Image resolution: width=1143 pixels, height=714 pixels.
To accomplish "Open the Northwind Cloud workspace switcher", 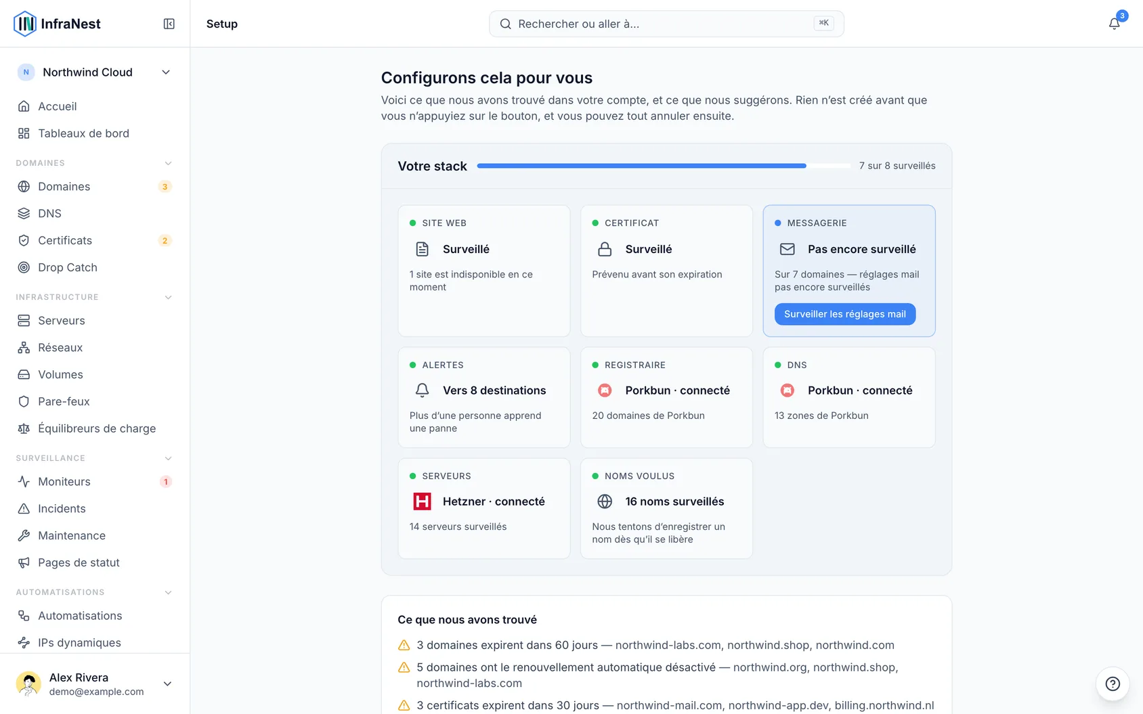I will 95,72.
